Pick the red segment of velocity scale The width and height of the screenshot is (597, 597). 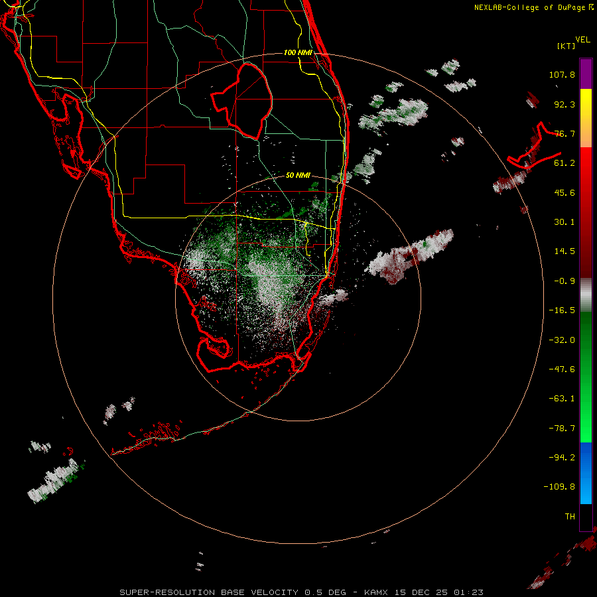point(586,212)
